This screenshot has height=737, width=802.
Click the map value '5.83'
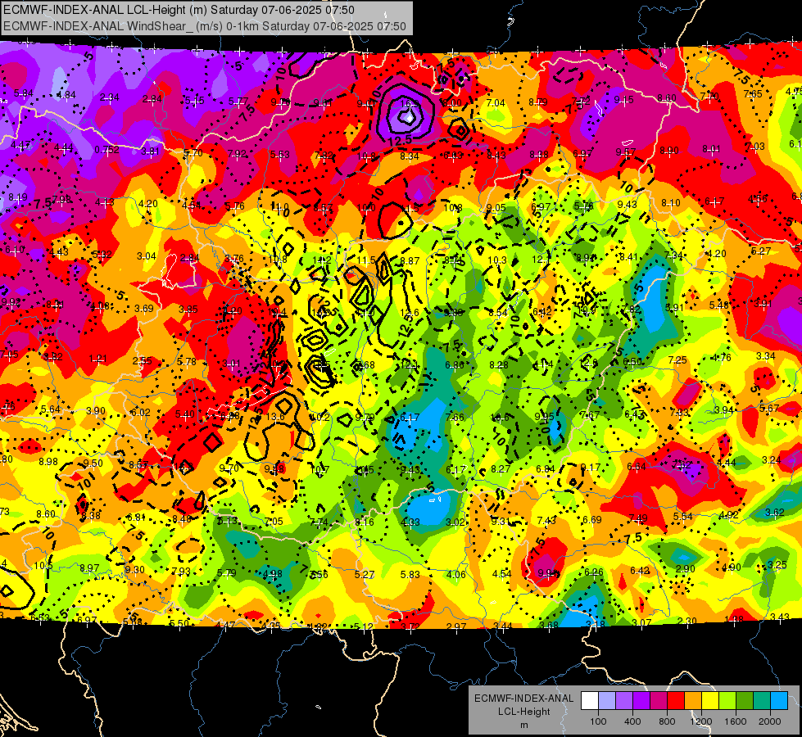click(x=410, y=574)
